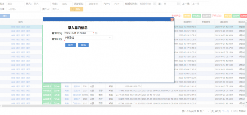Open the 内/外 filter dropdown

[117, 4]
